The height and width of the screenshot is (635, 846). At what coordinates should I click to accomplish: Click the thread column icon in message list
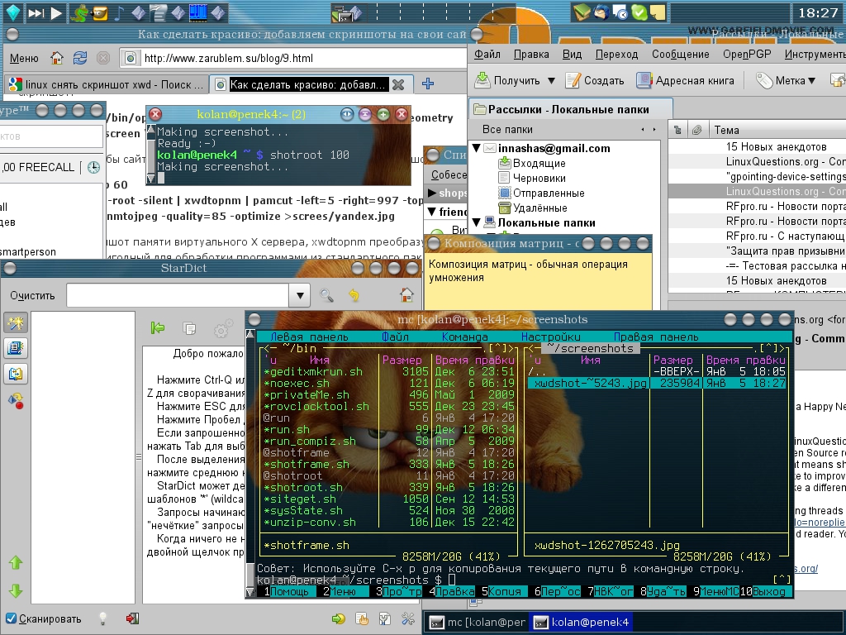click(x=677, y=130)
